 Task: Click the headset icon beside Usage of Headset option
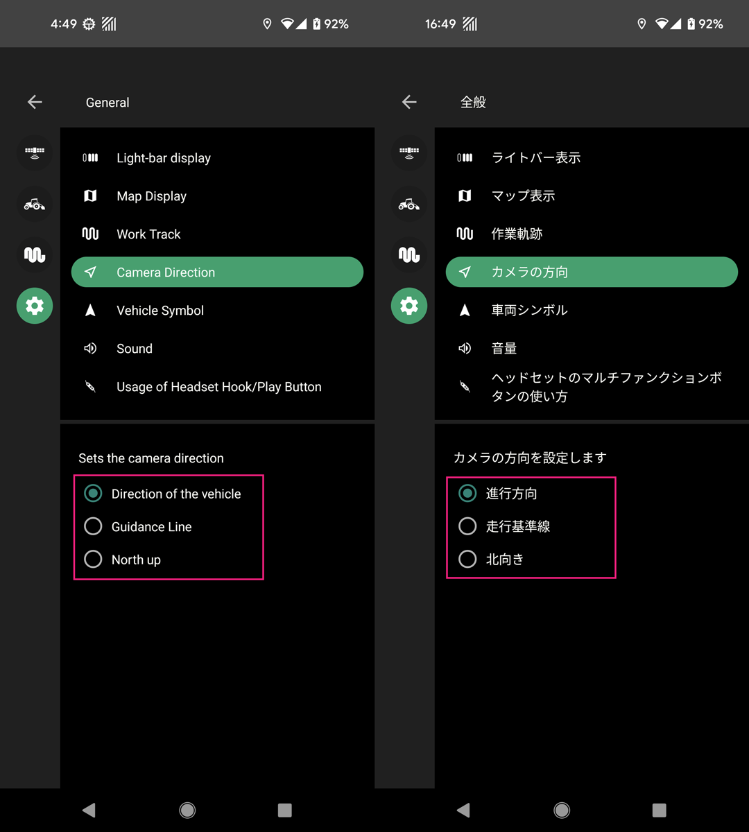pyautogui.click(x=90, y=387)
